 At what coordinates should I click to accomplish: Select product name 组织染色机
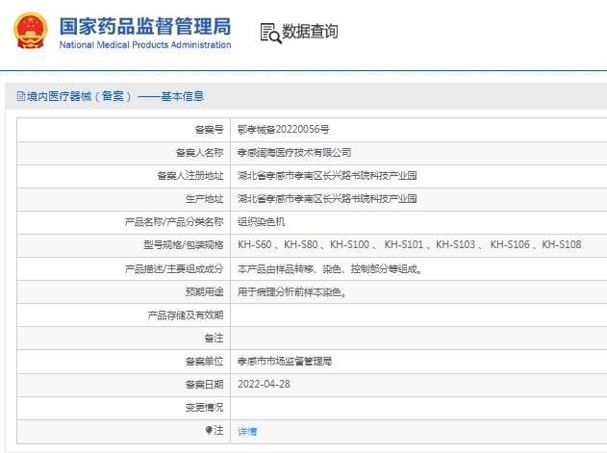coord(262,222)
